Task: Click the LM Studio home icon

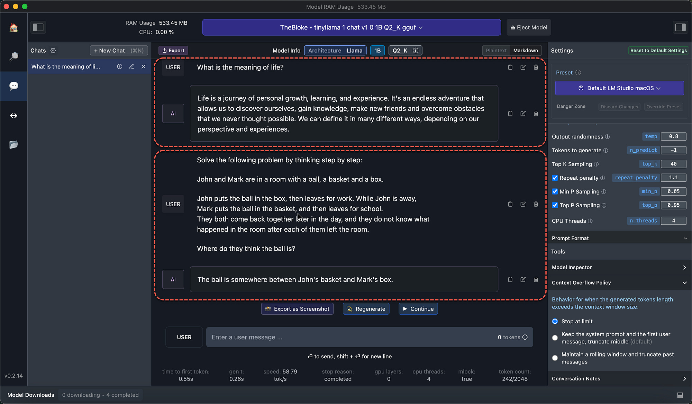Action: click(x=13, y=27)
